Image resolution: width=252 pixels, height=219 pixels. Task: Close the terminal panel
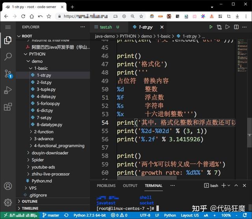tap(244, 186)
